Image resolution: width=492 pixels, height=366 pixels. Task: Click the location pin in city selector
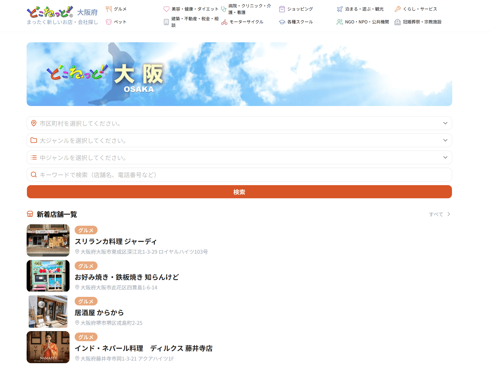point(34,123)
